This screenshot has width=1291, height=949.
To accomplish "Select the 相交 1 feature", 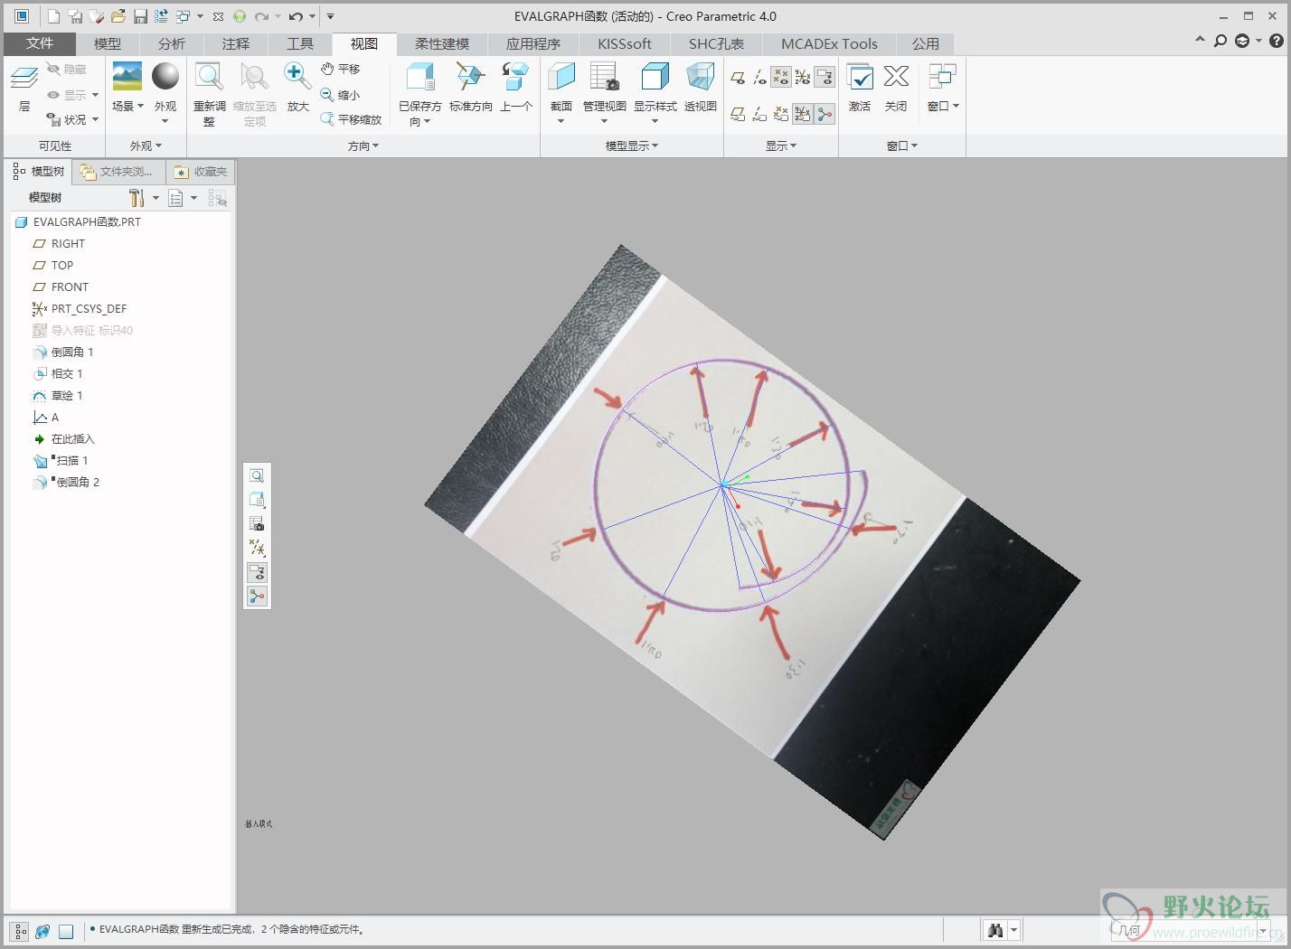I will tap(67, 373).
